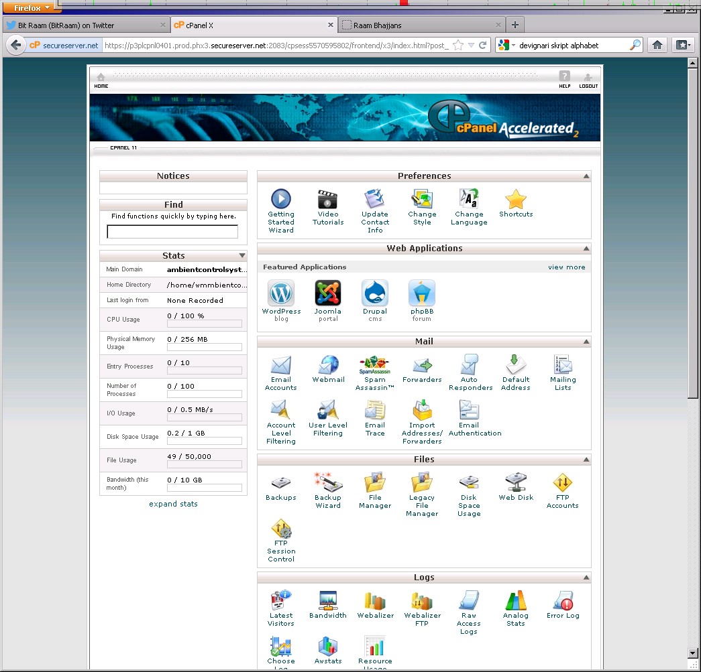This screenshot has height=672, width=701.
Task: Click the expand stats link
Action: (173, 504)
